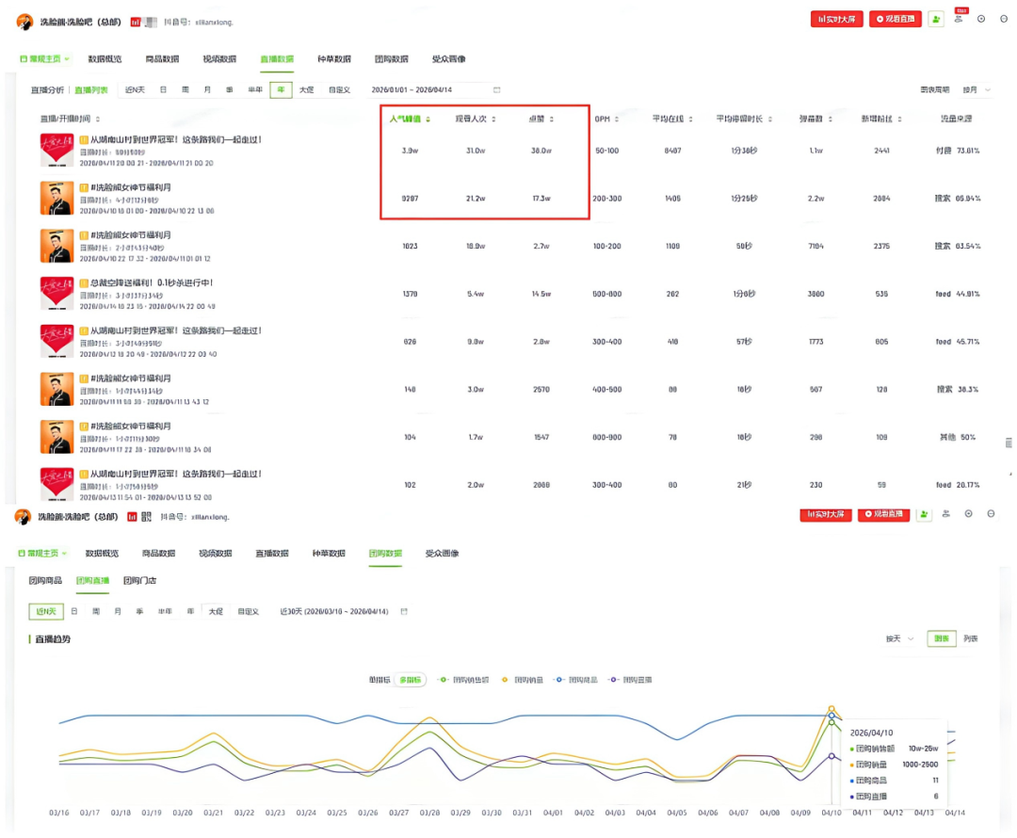Expand the 按月 dropdown at top right

tap(976, 90)
